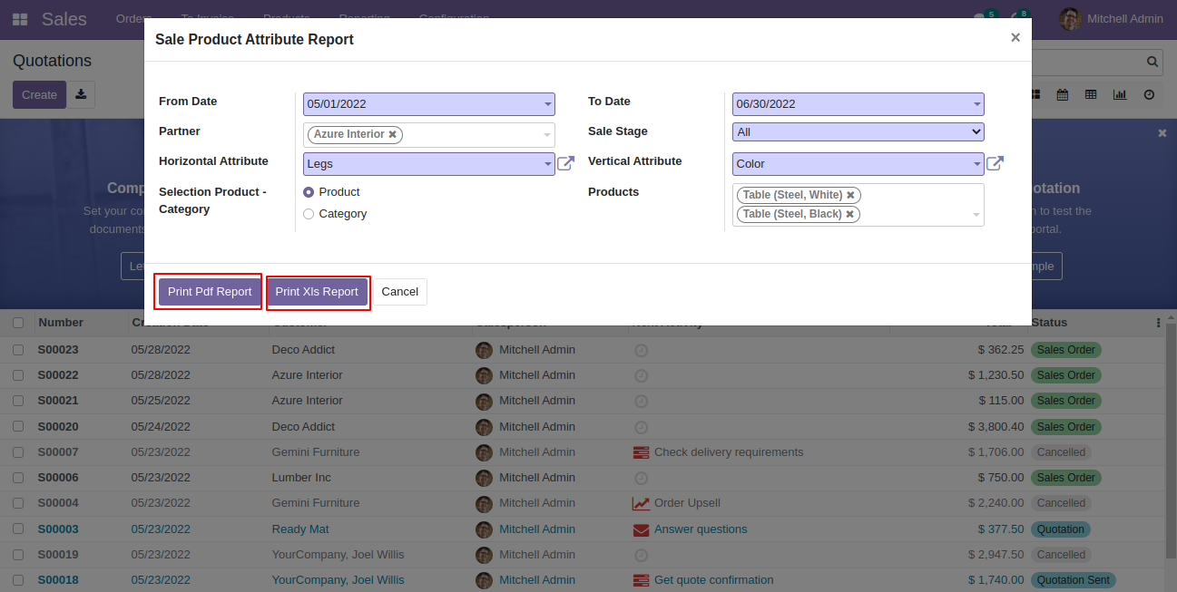Screen dimensions: 1177x592
Task: Open the apps grid menu icon
Action: click(x=20, y=19)
